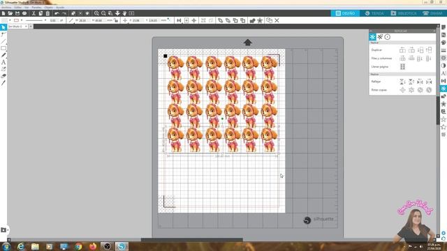
Task: Click Duplicate right icon in Replicar panel
Action: 411,50
